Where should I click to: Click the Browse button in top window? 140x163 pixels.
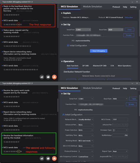[x=129, y=35]
